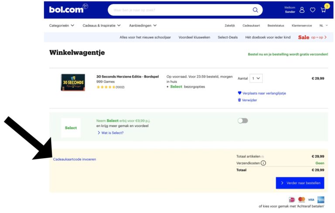
Task: Open the shopping cart icon
Action: pyautogui.click(x=324, y=10)
